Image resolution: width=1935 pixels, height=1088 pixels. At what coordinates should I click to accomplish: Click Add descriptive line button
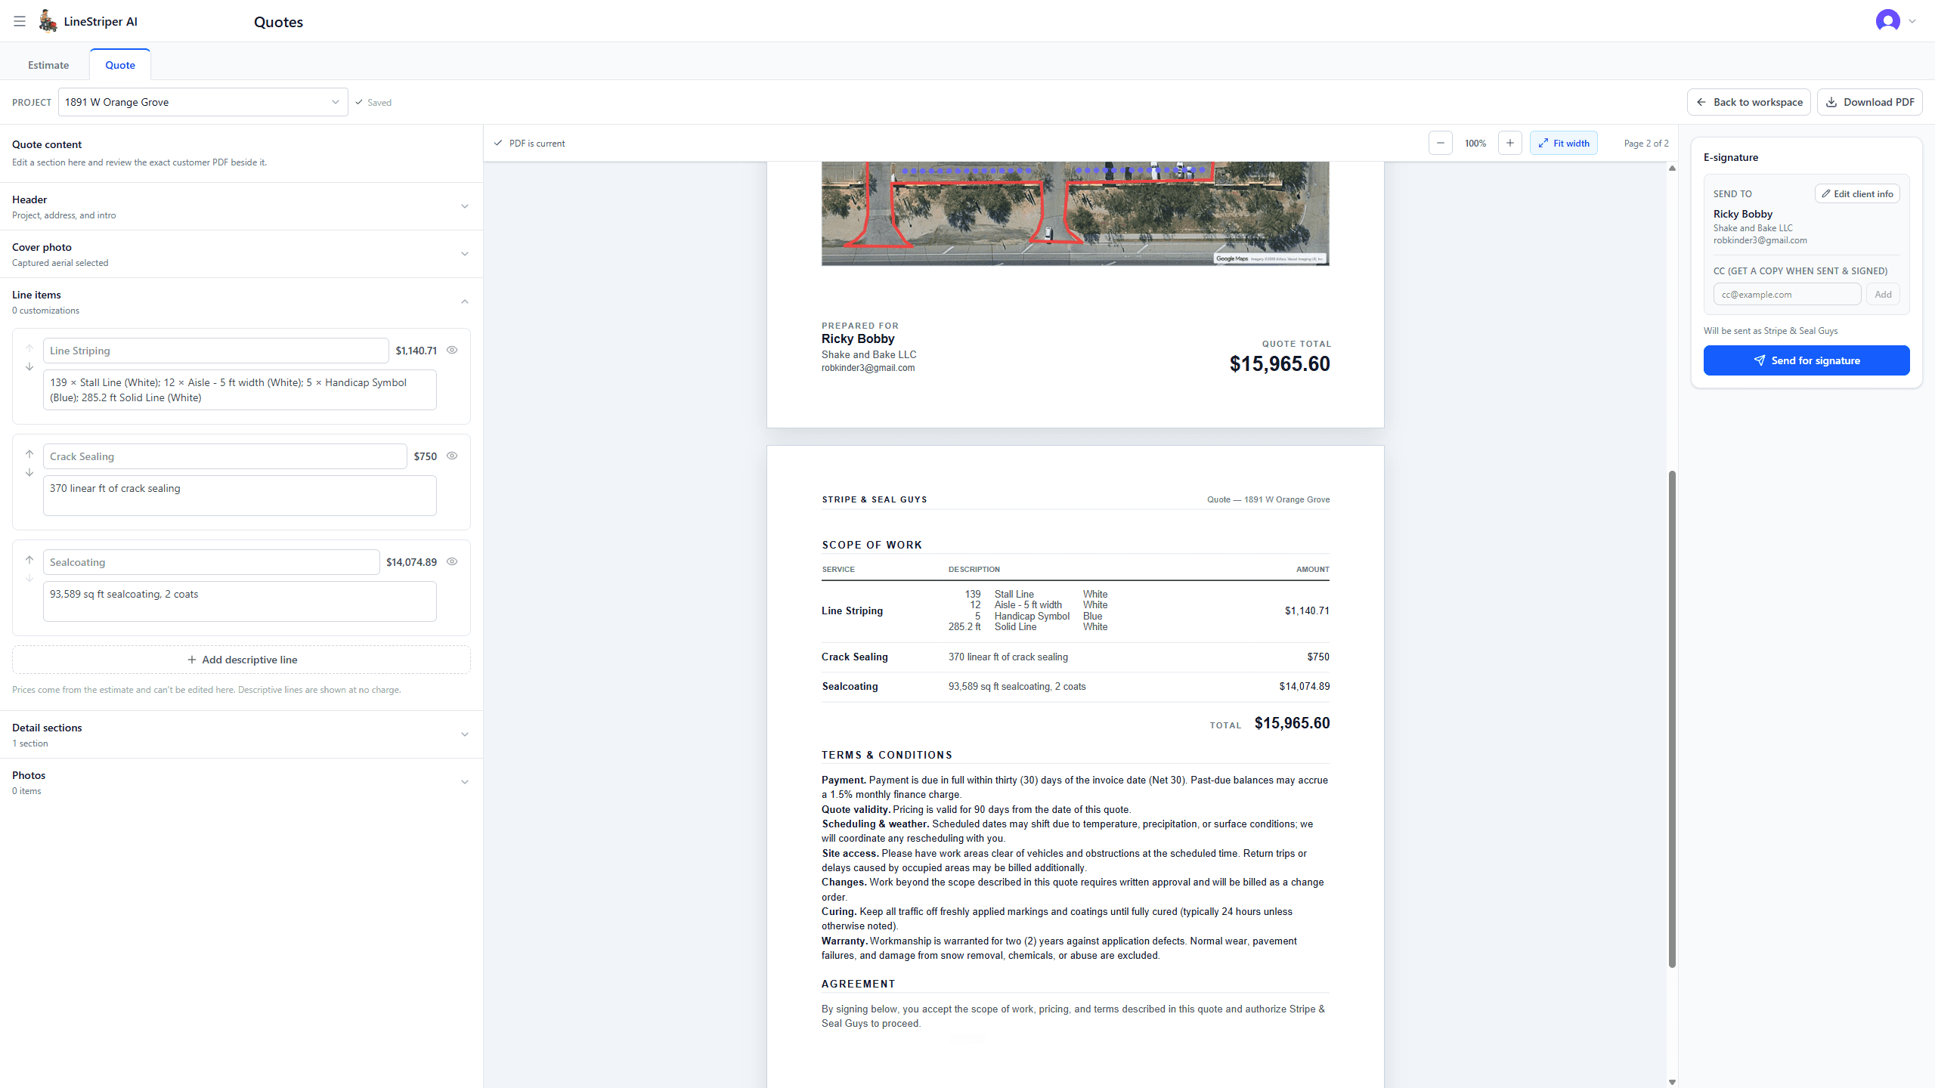(241, 660)
